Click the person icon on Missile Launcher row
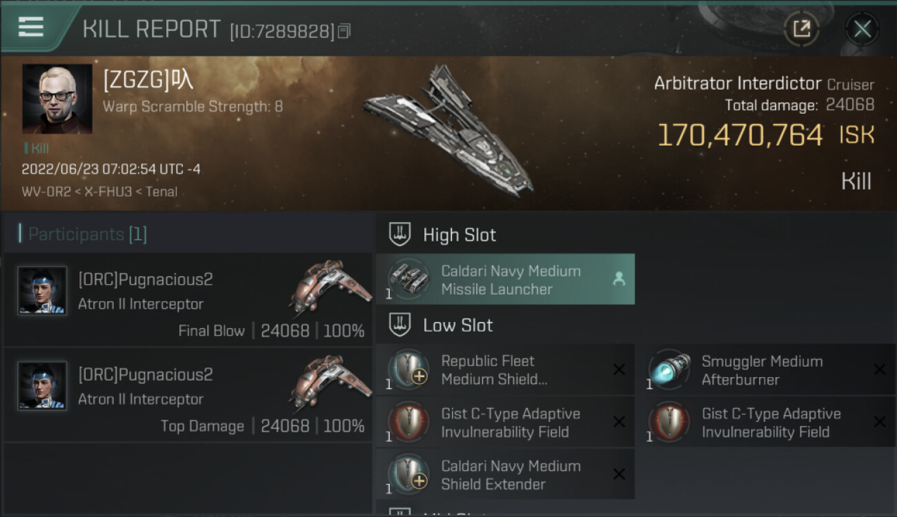Screen dimensions: 897x517 pos(619,279)
